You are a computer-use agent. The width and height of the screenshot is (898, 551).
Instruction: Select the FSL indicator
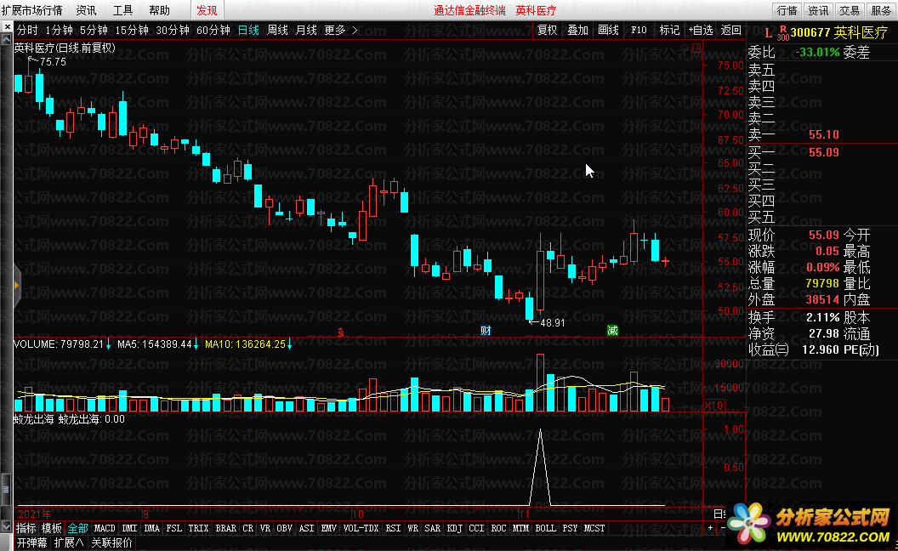click(x=174, y=528)
